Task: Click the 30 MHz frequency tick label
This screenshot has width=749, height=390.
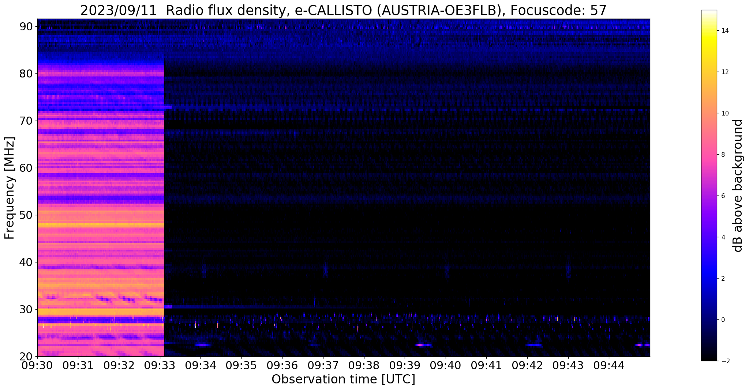Action: coord(26,310)
